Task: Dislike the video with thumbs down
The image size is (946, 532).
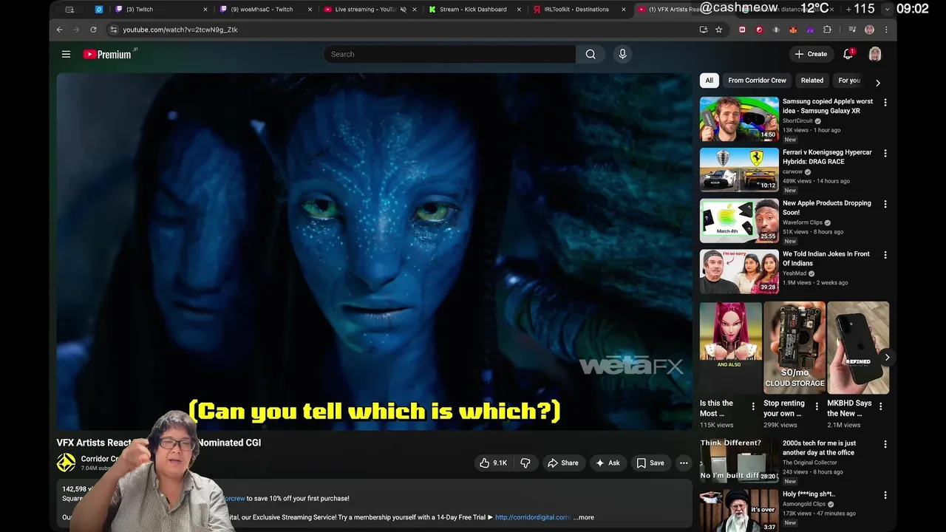Action: 525,463
